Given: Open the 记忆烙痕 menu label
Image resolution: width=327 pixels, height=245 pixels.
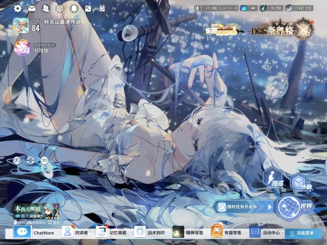Looking at the screenshot, I should [x=118, y=233].
